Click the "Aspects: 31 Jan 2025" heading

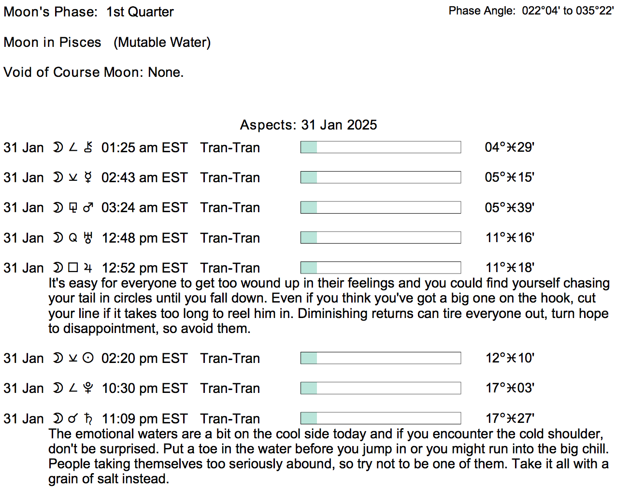coord(308,125)
